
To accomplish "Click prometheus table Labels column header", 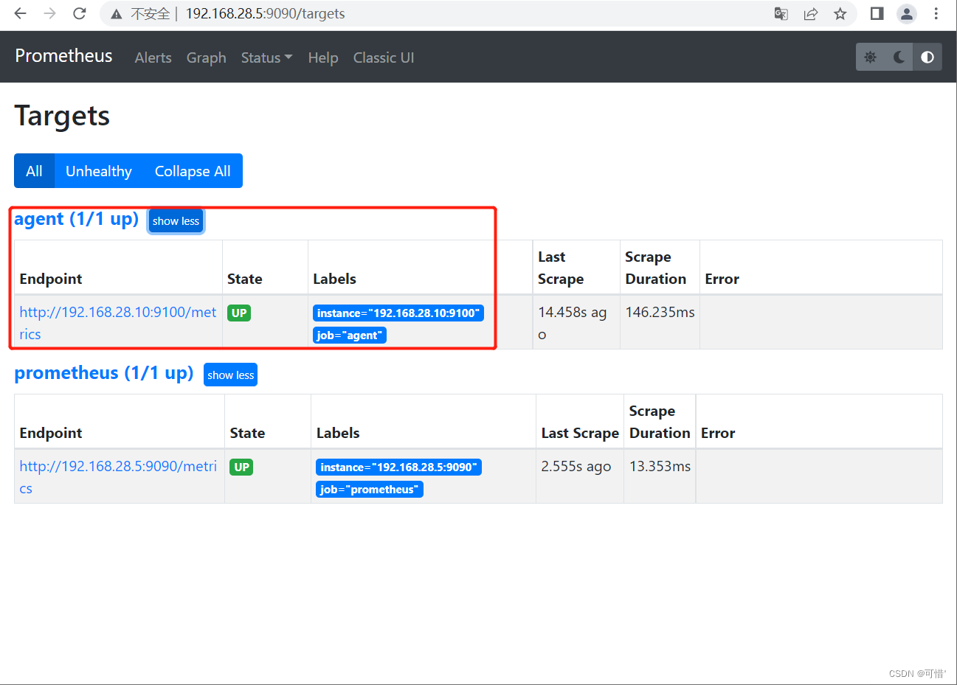I will click(x=338, y=433).
